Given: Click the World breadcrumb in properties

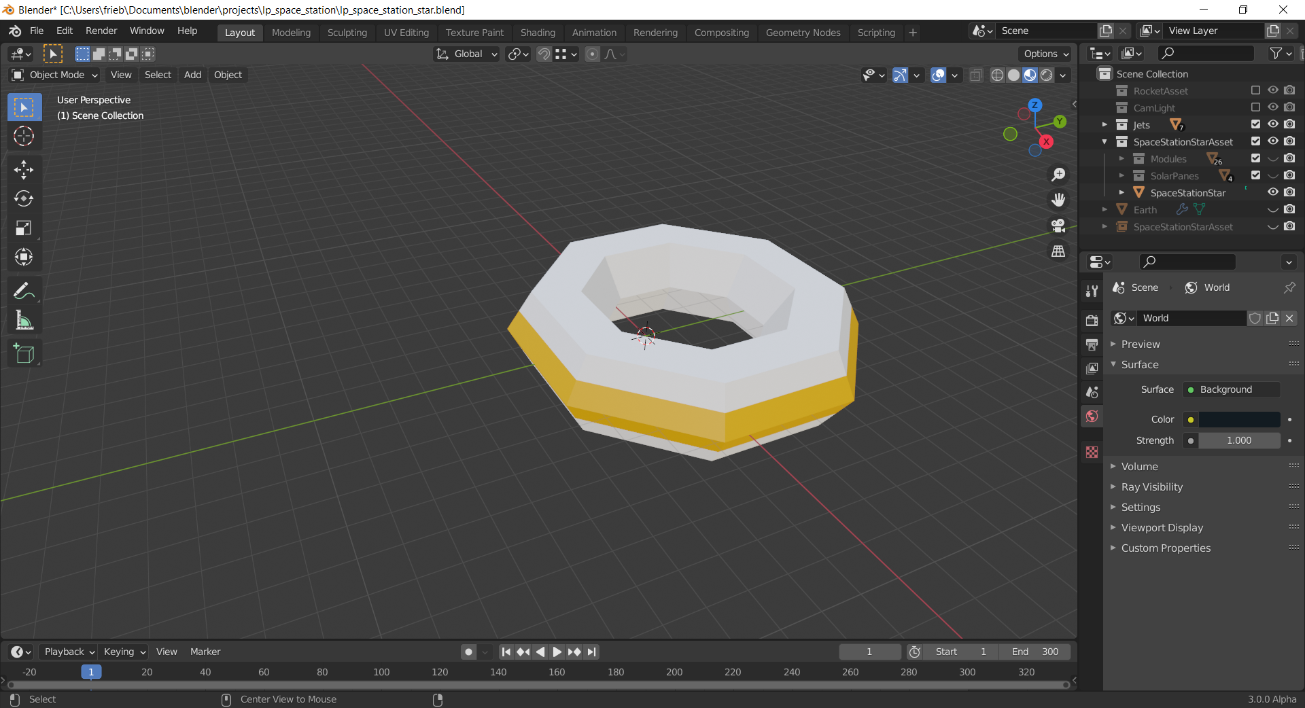Looking at the screenshot, I should coord(1207,287).
